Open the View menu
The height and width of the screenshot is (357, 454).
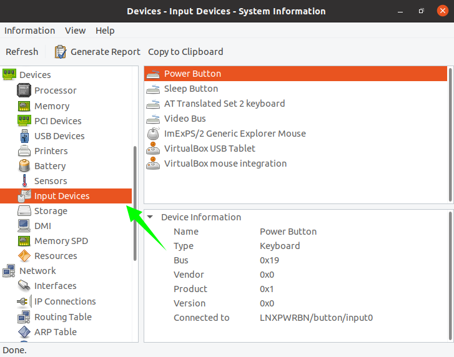point(76,31)
